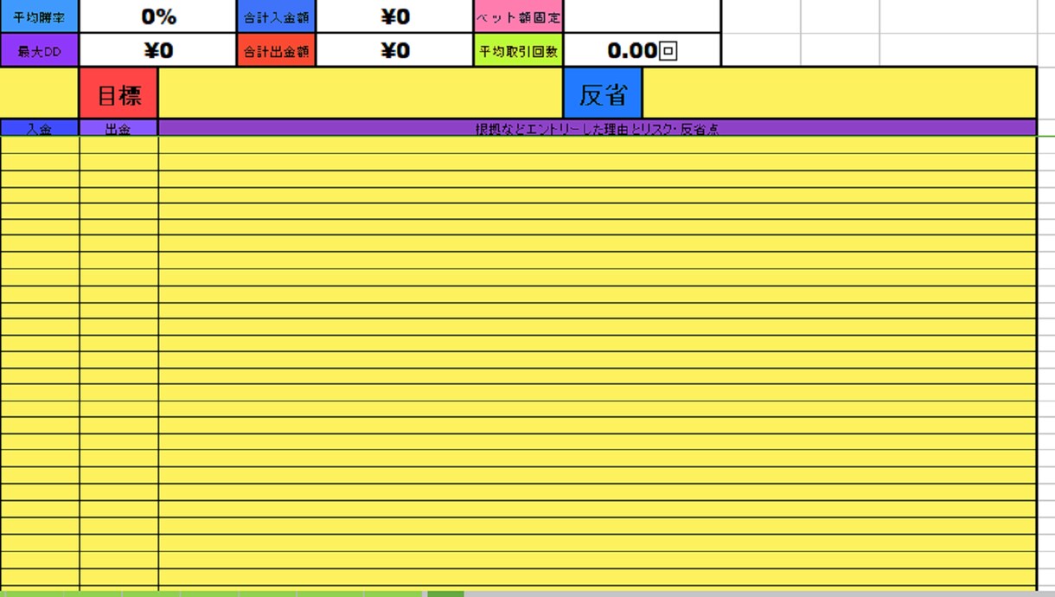
Task: Select the blue 平均勝率 label cell
Action: click(39, 16)
